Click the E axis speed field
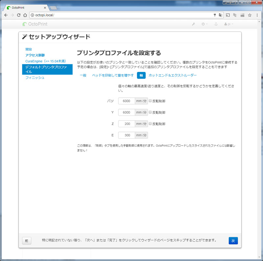 pyautogui.click(x=127, y=135)
